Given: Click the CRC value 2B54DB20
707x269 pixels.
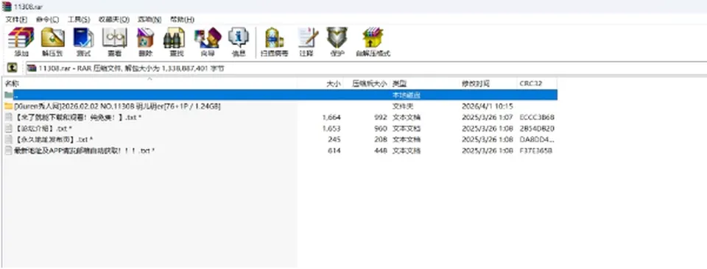Looking at the screenshot, I should 537,129.
